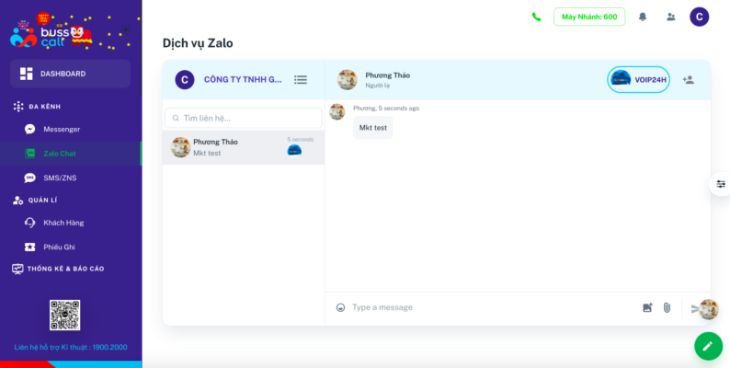Screen dimensions: 730x368
Task: Click the paperclip attach file icon
Action: [667, 307]
